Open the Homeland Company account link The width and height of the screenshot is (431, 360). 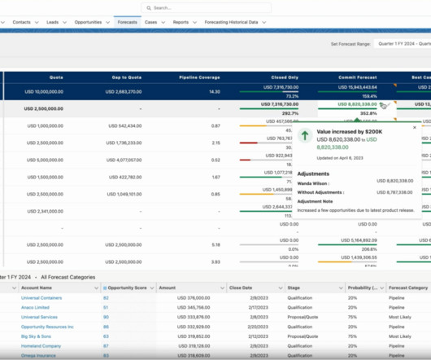(x=41, y=346)
